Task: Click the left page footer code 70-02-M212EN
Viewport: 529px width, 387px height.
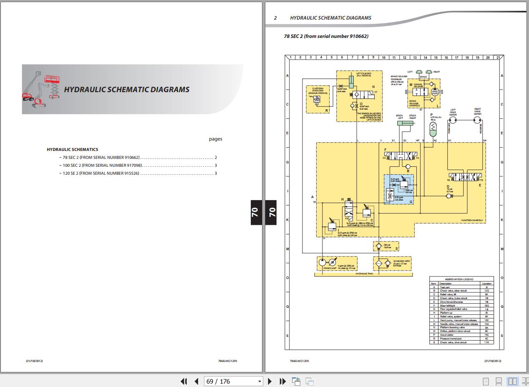Action: [x=228, y=361]
